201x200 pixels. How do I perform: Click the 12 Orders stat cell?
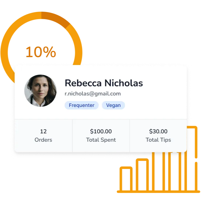(x=43, y=136)
